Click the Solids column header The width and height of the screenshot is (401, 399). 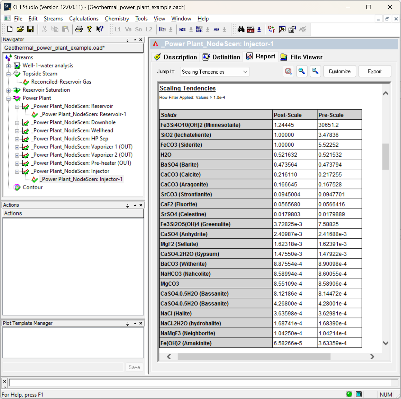[216, 115]
